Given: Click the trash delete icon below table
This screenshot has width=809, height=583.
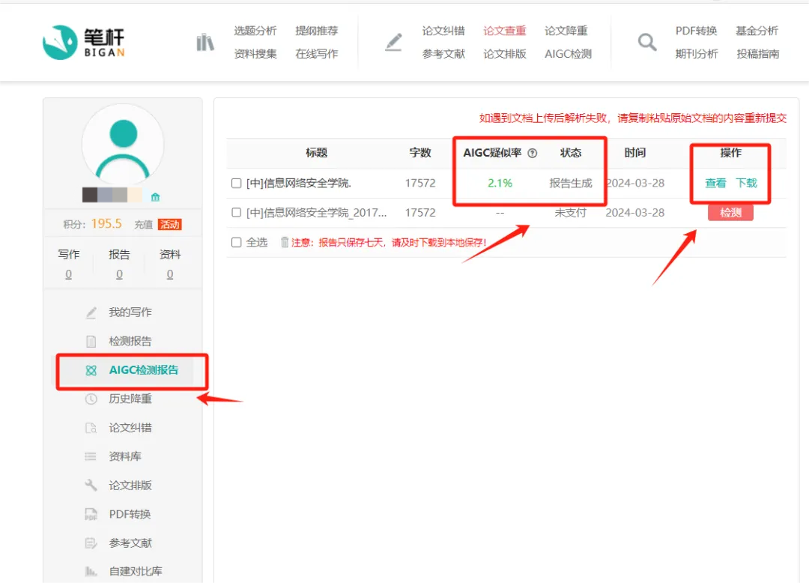Looking at the screenshot, I should coord(285,242).
